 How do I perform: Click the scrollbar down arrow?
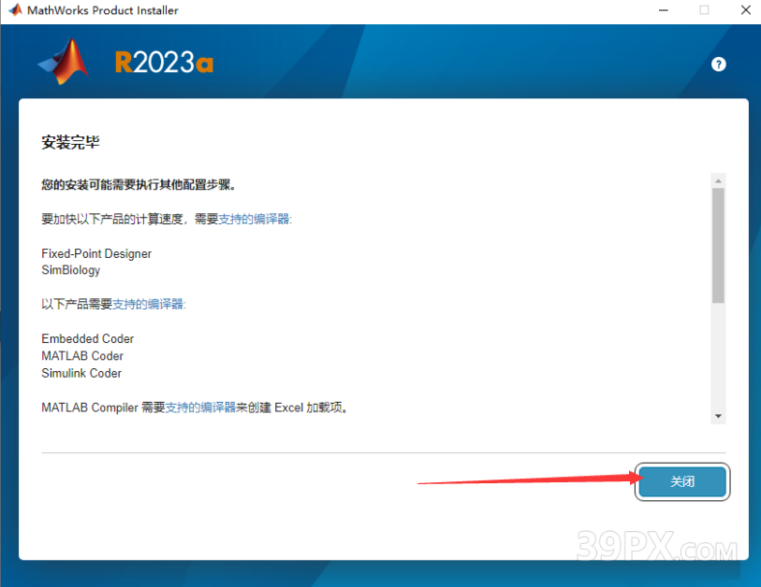pyautogui.click(x=718, y=416)
